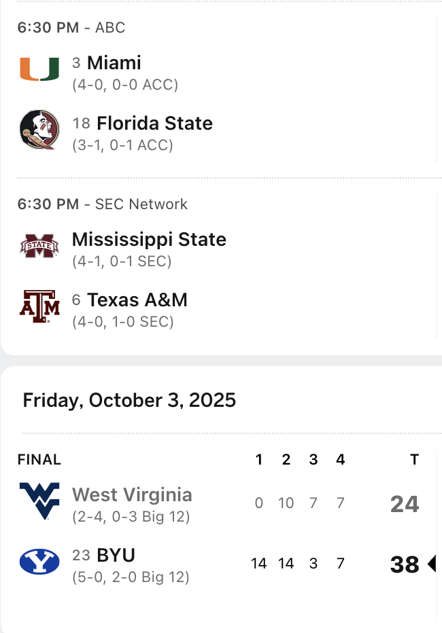
Task: Open the Florida State team page
Action: tap(154, 123)
